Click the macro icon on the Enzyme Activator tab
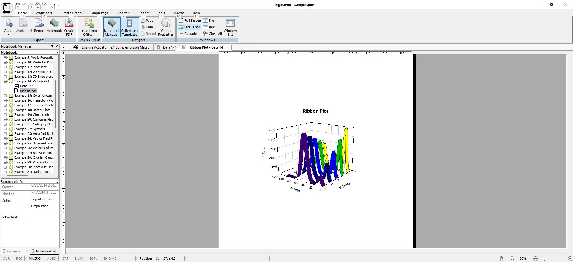The image size is (573, 262). point(76,47)
